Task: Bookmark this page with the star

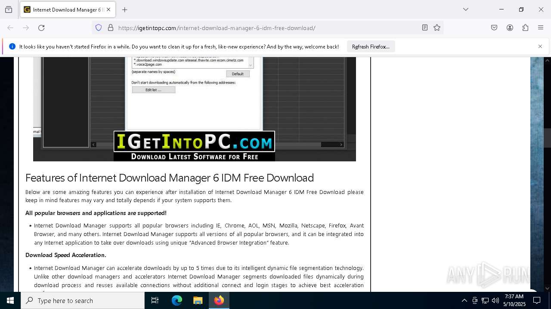Action: [x=437, y=28]
